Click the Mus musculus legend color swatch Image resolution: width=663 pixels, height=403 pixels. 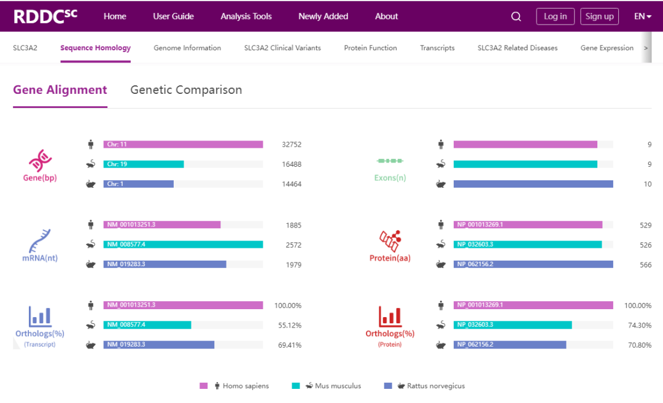296,386
